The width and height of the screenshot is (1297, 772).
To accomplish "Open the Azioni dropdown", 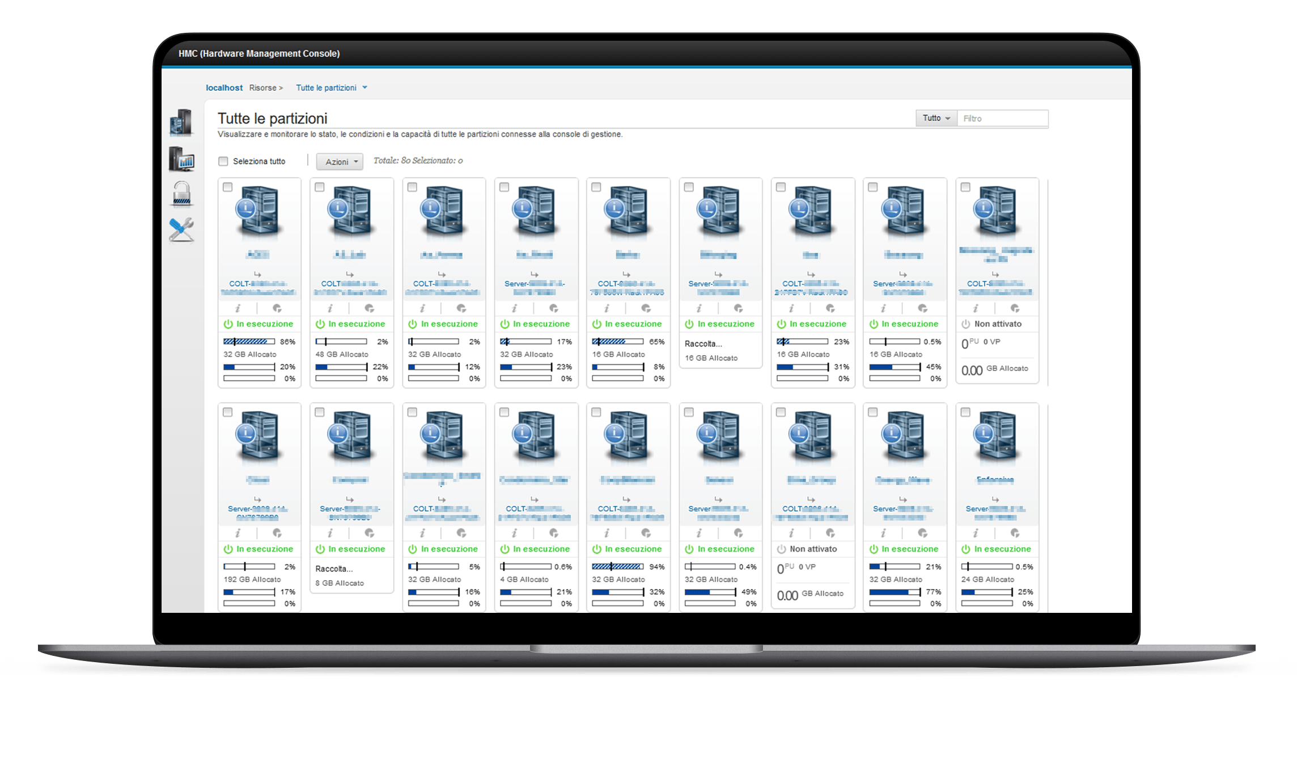I will (340, 162).
